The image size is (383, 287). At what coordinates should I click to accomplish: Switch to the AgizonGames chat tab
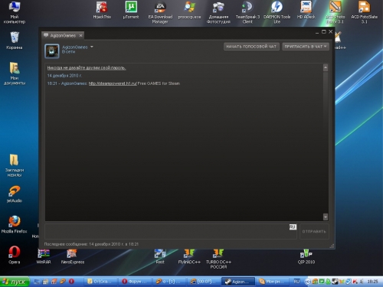[63, 35]
